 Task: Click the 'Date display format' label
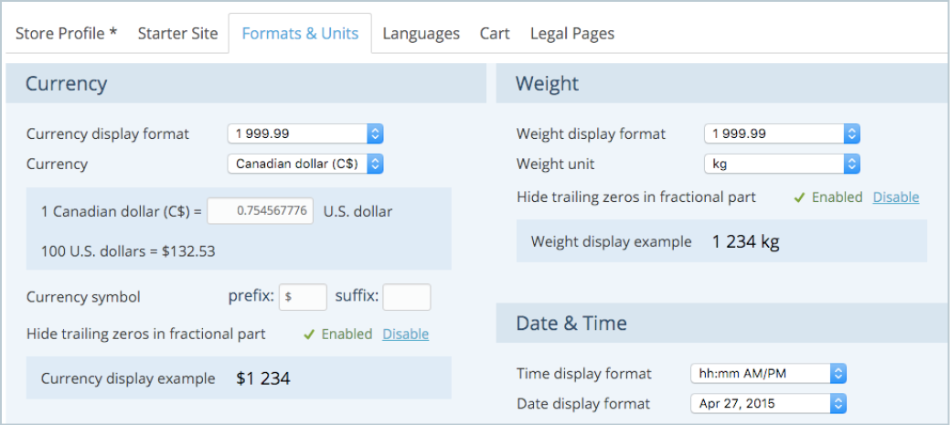(583, 404)
